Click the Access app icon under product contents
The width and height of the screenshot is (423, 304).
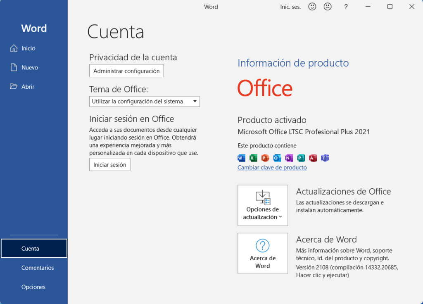[x=313, y=158]
